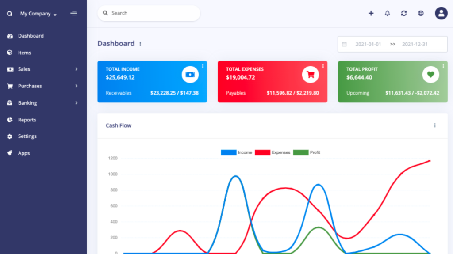Expand the Purchases submenu chevron
This screenshot has height=254, width=453.
coord(76,86)
